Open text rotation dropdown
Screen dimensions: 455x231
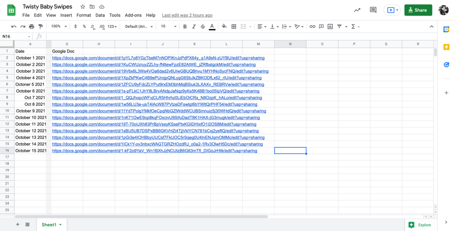coord(299,26)
